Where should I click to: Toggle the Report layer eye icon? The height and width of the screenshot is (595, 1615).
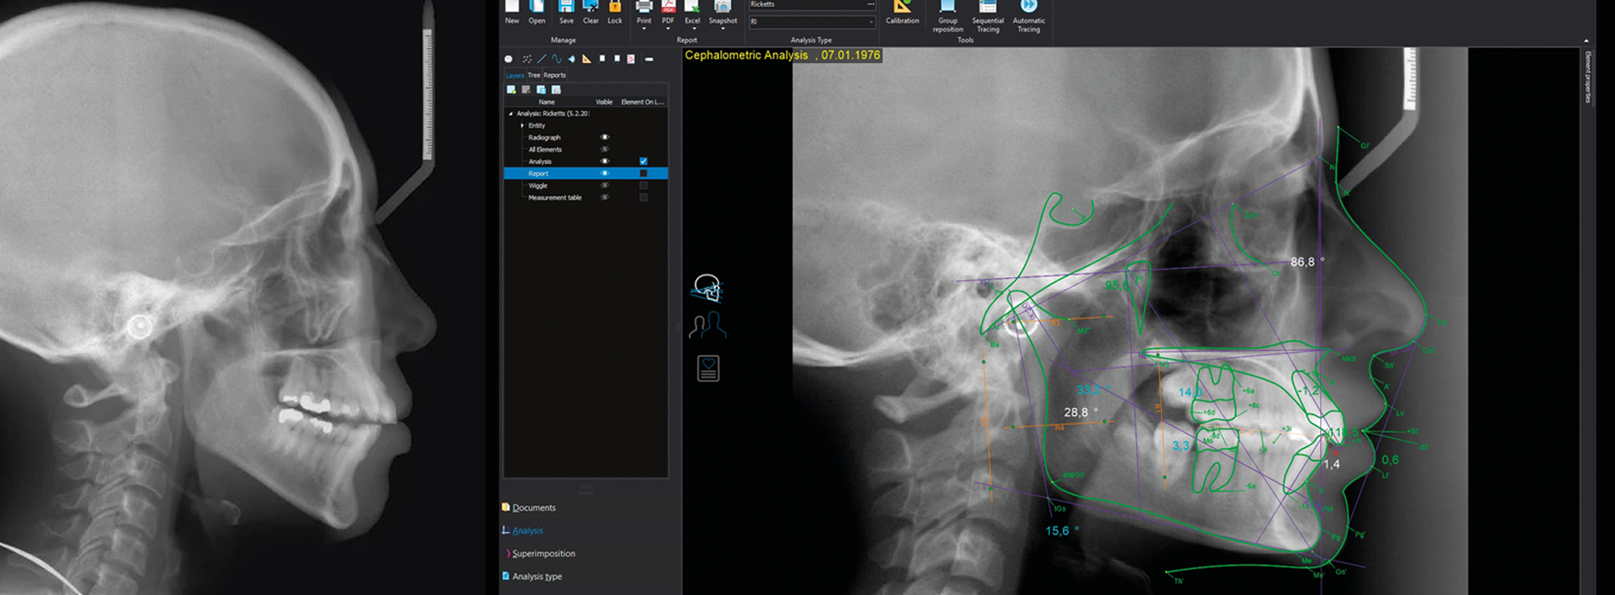pos(604,173)
